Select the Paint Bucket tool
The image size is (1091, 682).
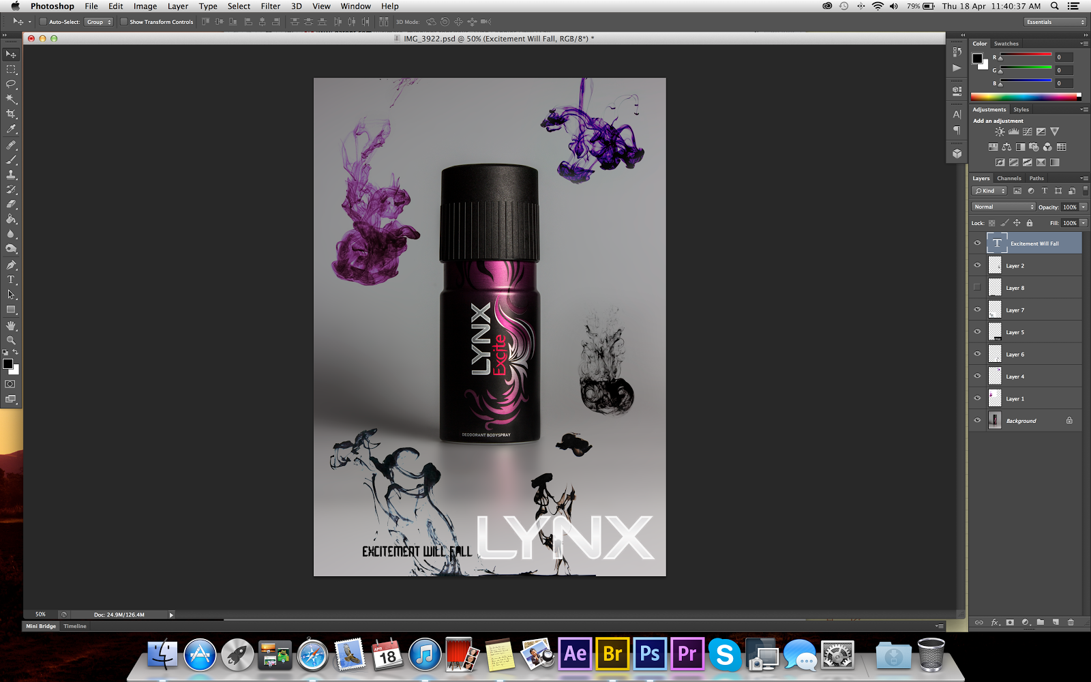click(11, 220)
